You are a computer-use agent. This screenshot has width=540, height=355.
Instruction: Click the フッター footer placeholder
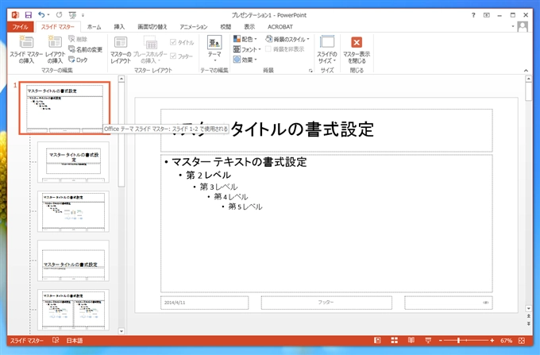pos(326,303)
